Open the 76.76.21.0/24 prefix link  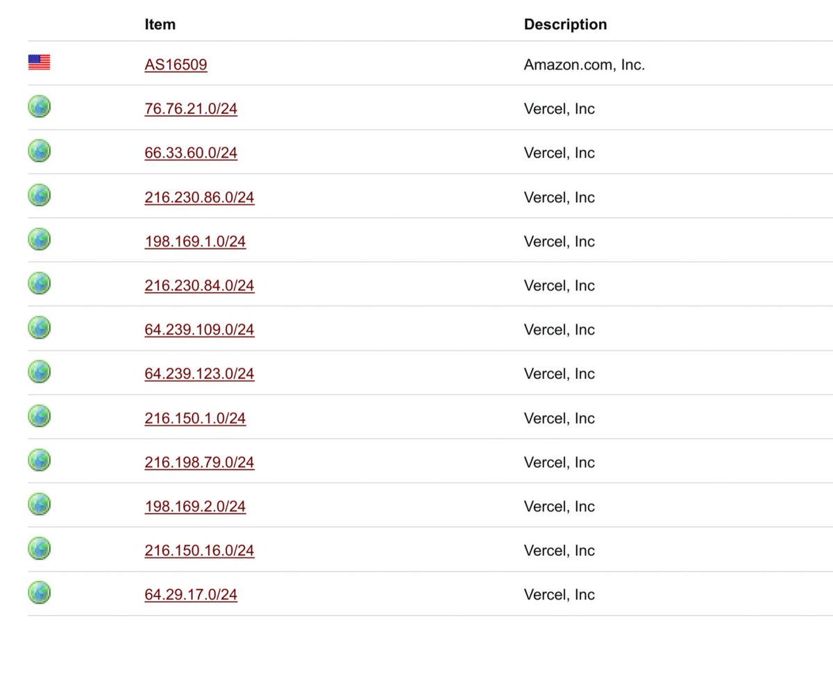click(191, 109)
